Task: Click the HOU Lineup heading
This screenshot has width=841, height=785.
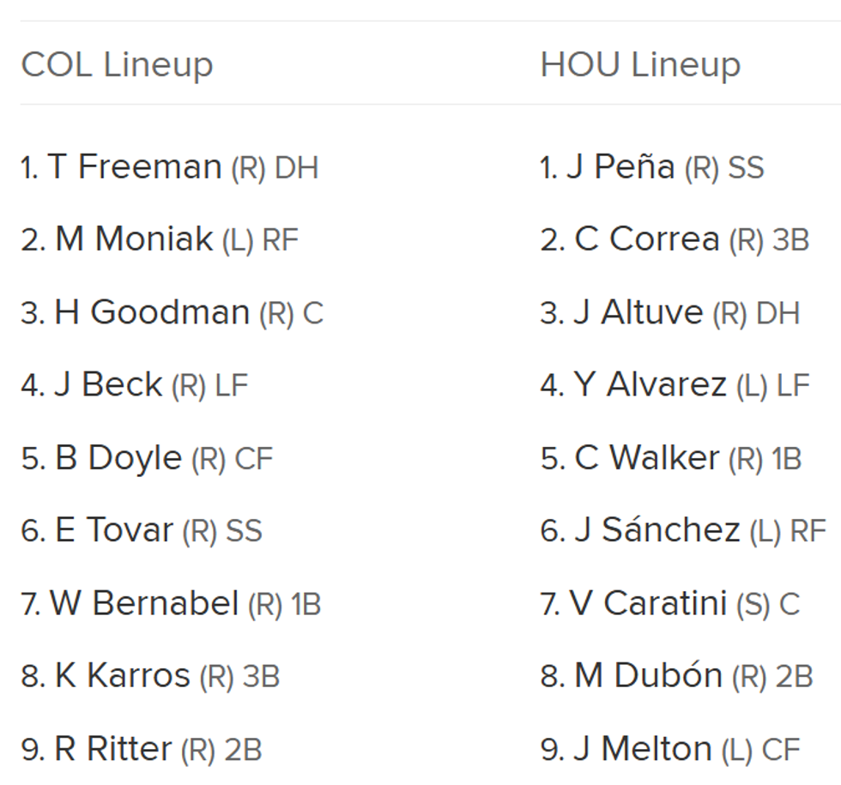Action: tap(640, 64)
